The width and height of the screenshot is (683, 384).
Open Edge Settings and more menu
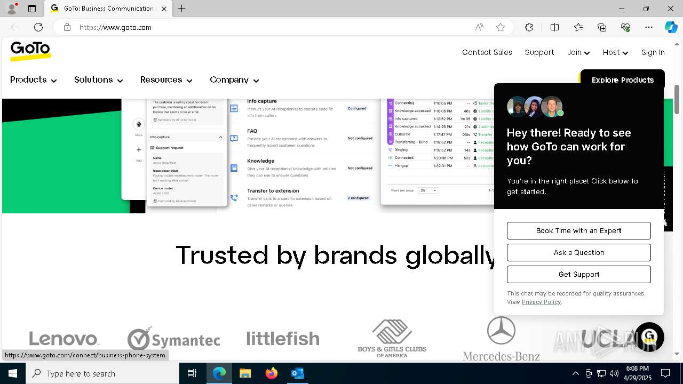click(649, 27)
